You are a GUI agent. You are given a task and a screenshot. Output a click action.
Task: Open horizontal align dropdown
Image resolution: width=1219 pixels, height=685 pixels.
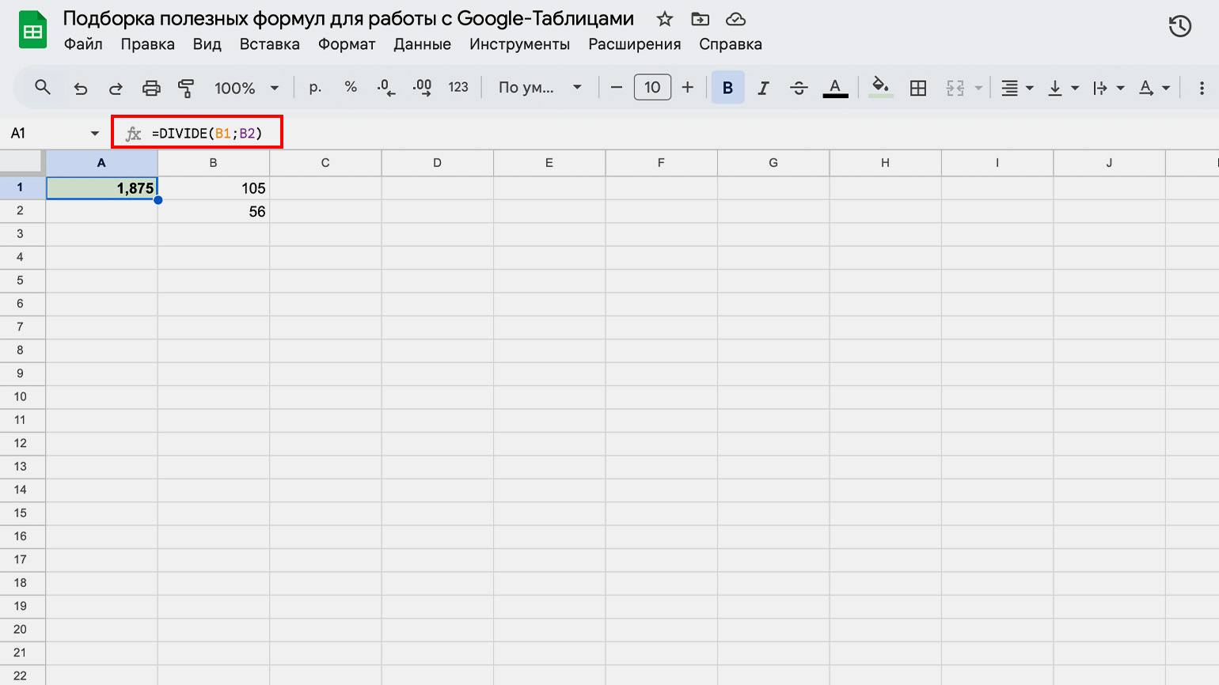[1017, 88]
